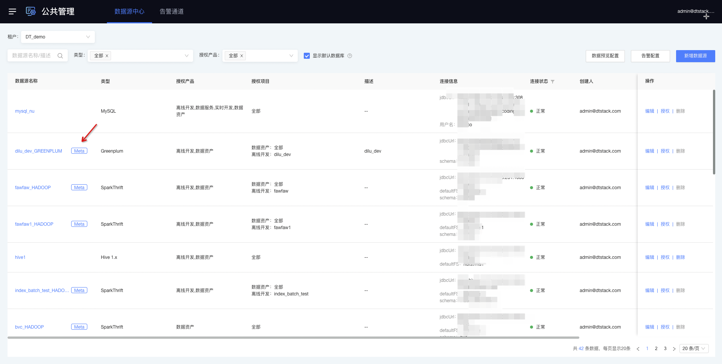Click the 授权产品 column header
The height and width of the screenshot is (364, 722).
tap(185, 81)
